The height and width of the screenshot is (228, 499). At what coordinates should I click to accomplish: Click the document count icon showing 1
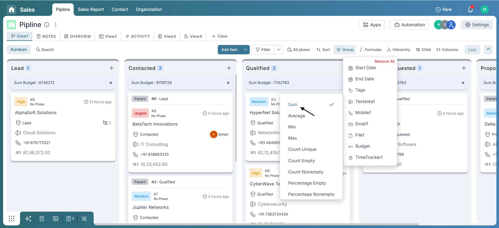click(70, 219)
